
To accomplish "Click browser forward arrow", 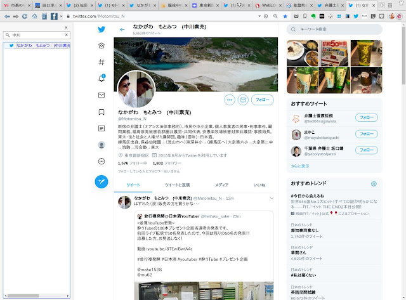I will (16, 16).
